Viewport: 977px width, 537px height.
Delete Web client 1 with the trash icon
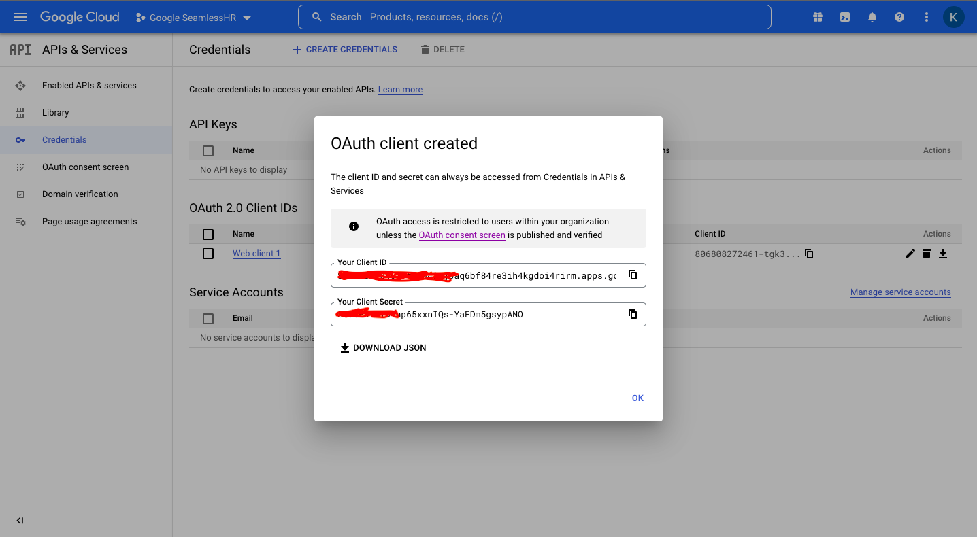tap(927, 254)
